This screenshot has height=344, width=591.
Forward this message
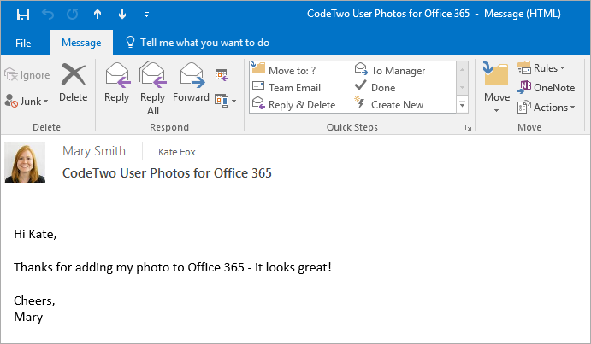coord(191,83)
